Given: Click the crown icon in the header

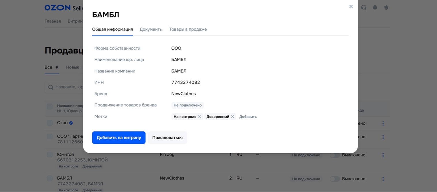Looking at the screenshot, I should [386, 8].
